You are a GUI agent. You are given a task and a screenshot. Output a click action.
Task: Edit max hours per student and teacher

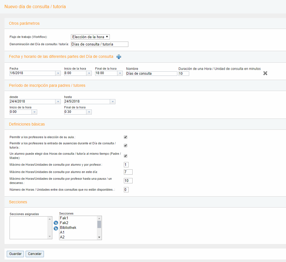pyautogui.click(x=126, y=165)
